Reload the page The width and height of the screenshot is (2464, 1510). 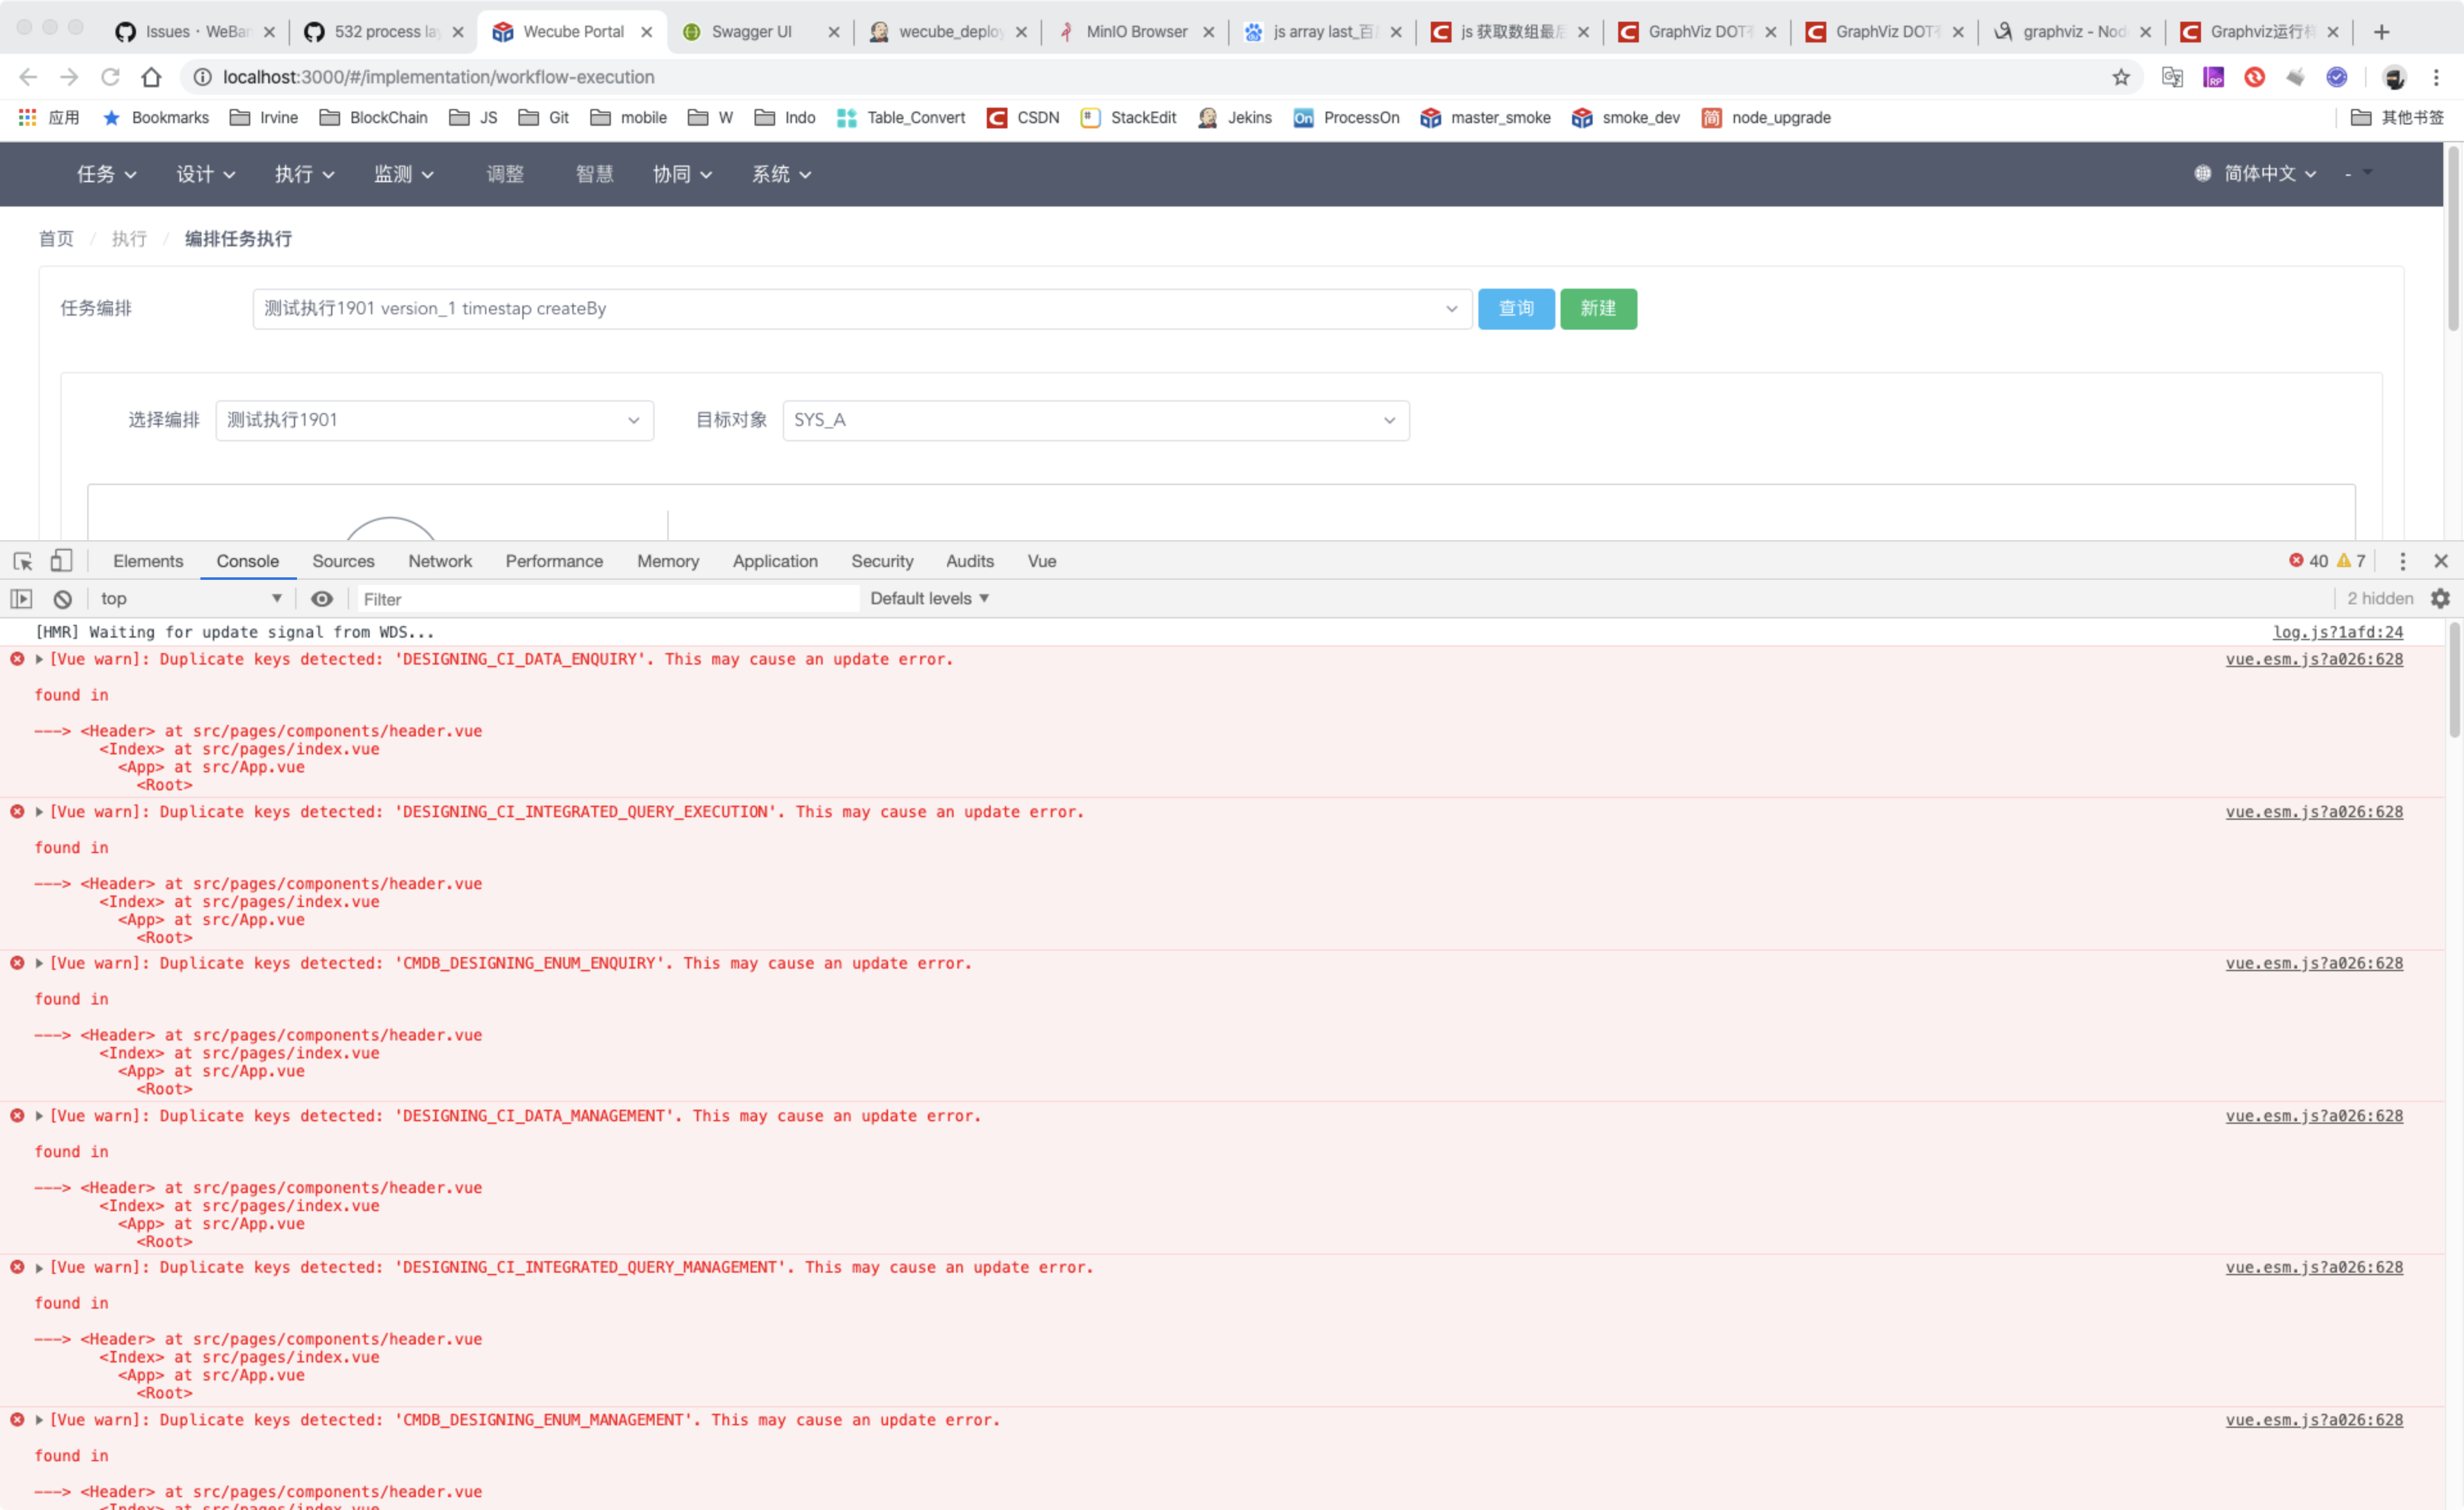click(x=110, y=77)
